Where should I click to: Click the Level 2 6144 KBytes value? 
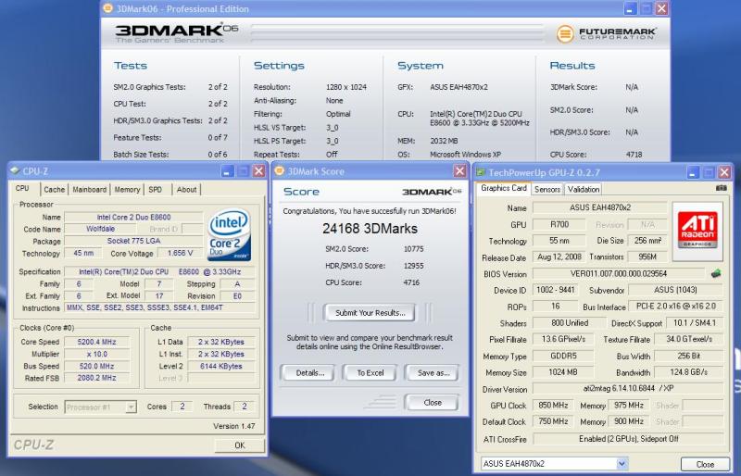(221, 366)
